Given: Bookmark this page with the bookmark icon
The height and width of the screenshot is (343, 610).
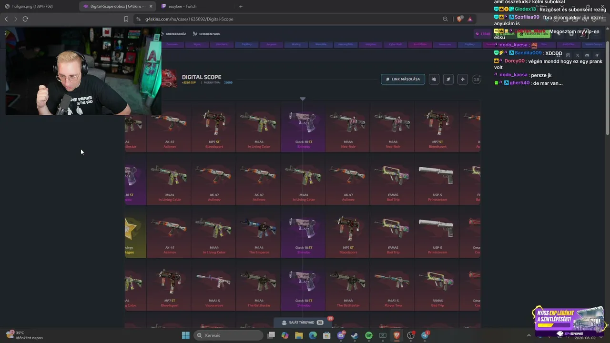Looking at the screenshot, I should [126, 19].
